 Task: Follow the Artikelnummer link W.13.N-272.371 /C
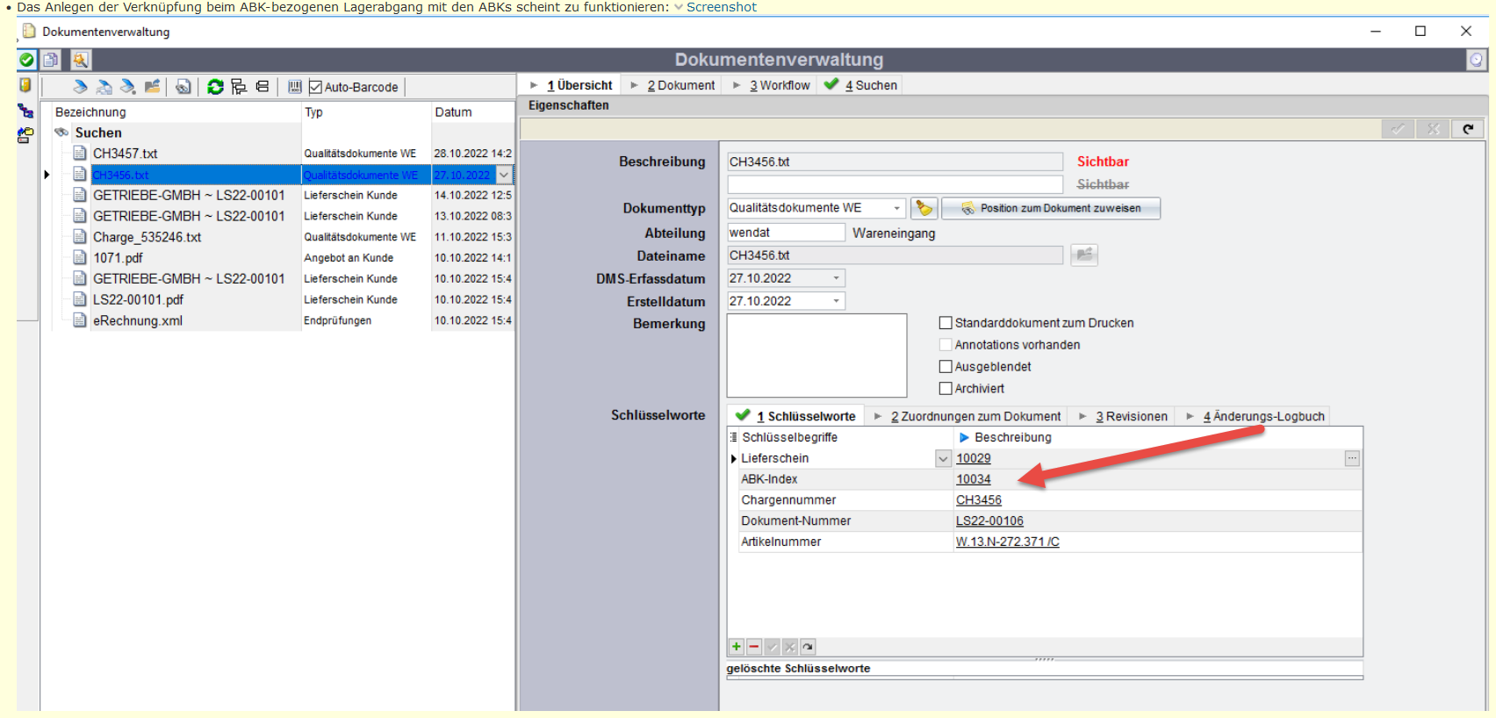point(1007,542)
